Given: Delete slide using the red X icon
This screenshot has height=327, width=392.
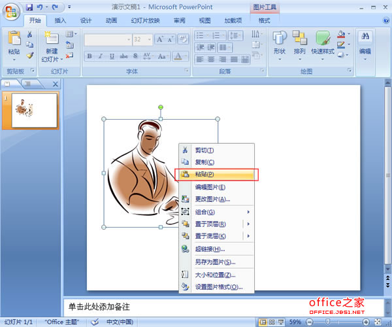Looking at the screenshot, I should (69, 56).
